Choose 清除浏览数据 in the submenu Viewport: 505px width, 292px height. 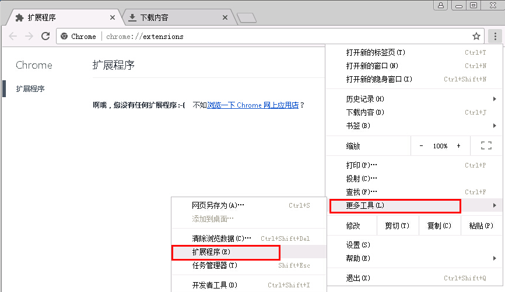coord(249,238)
